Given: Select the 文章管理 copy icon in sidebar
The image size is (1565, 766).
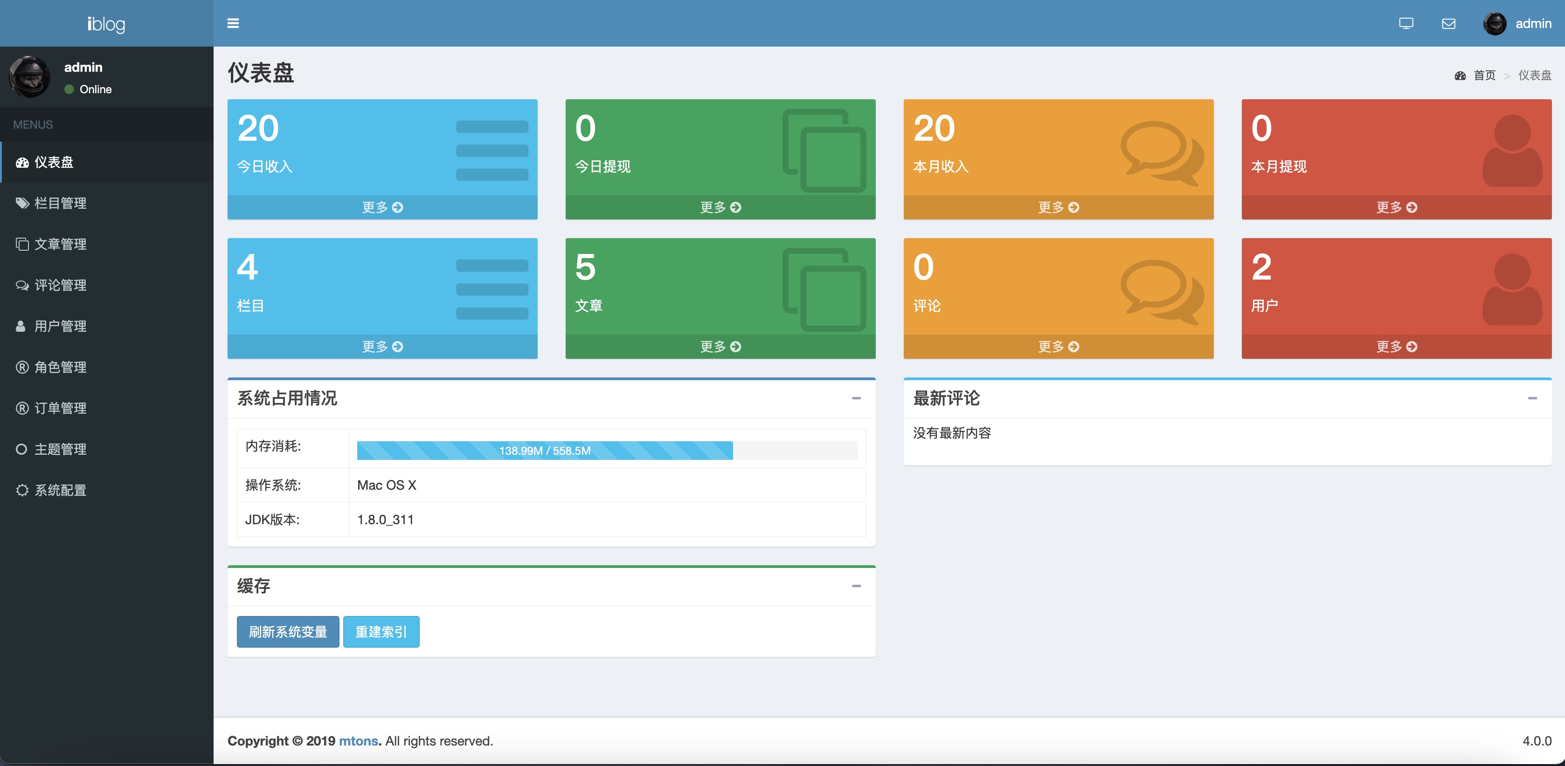Looking at the screenshot, I should point(22,244).
